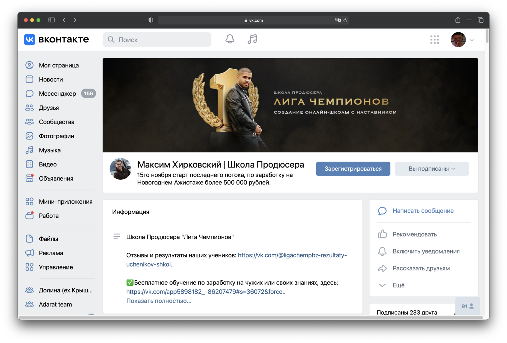This screenshot has height=343, width=507.
Task: Open the Adarat team community shortcut
Action: click(x=55, y=304)
